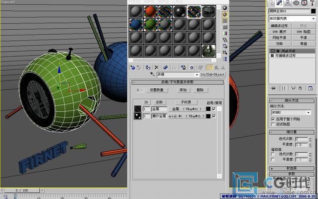Open the 修改器列表 dropdown

click(292, 19)
